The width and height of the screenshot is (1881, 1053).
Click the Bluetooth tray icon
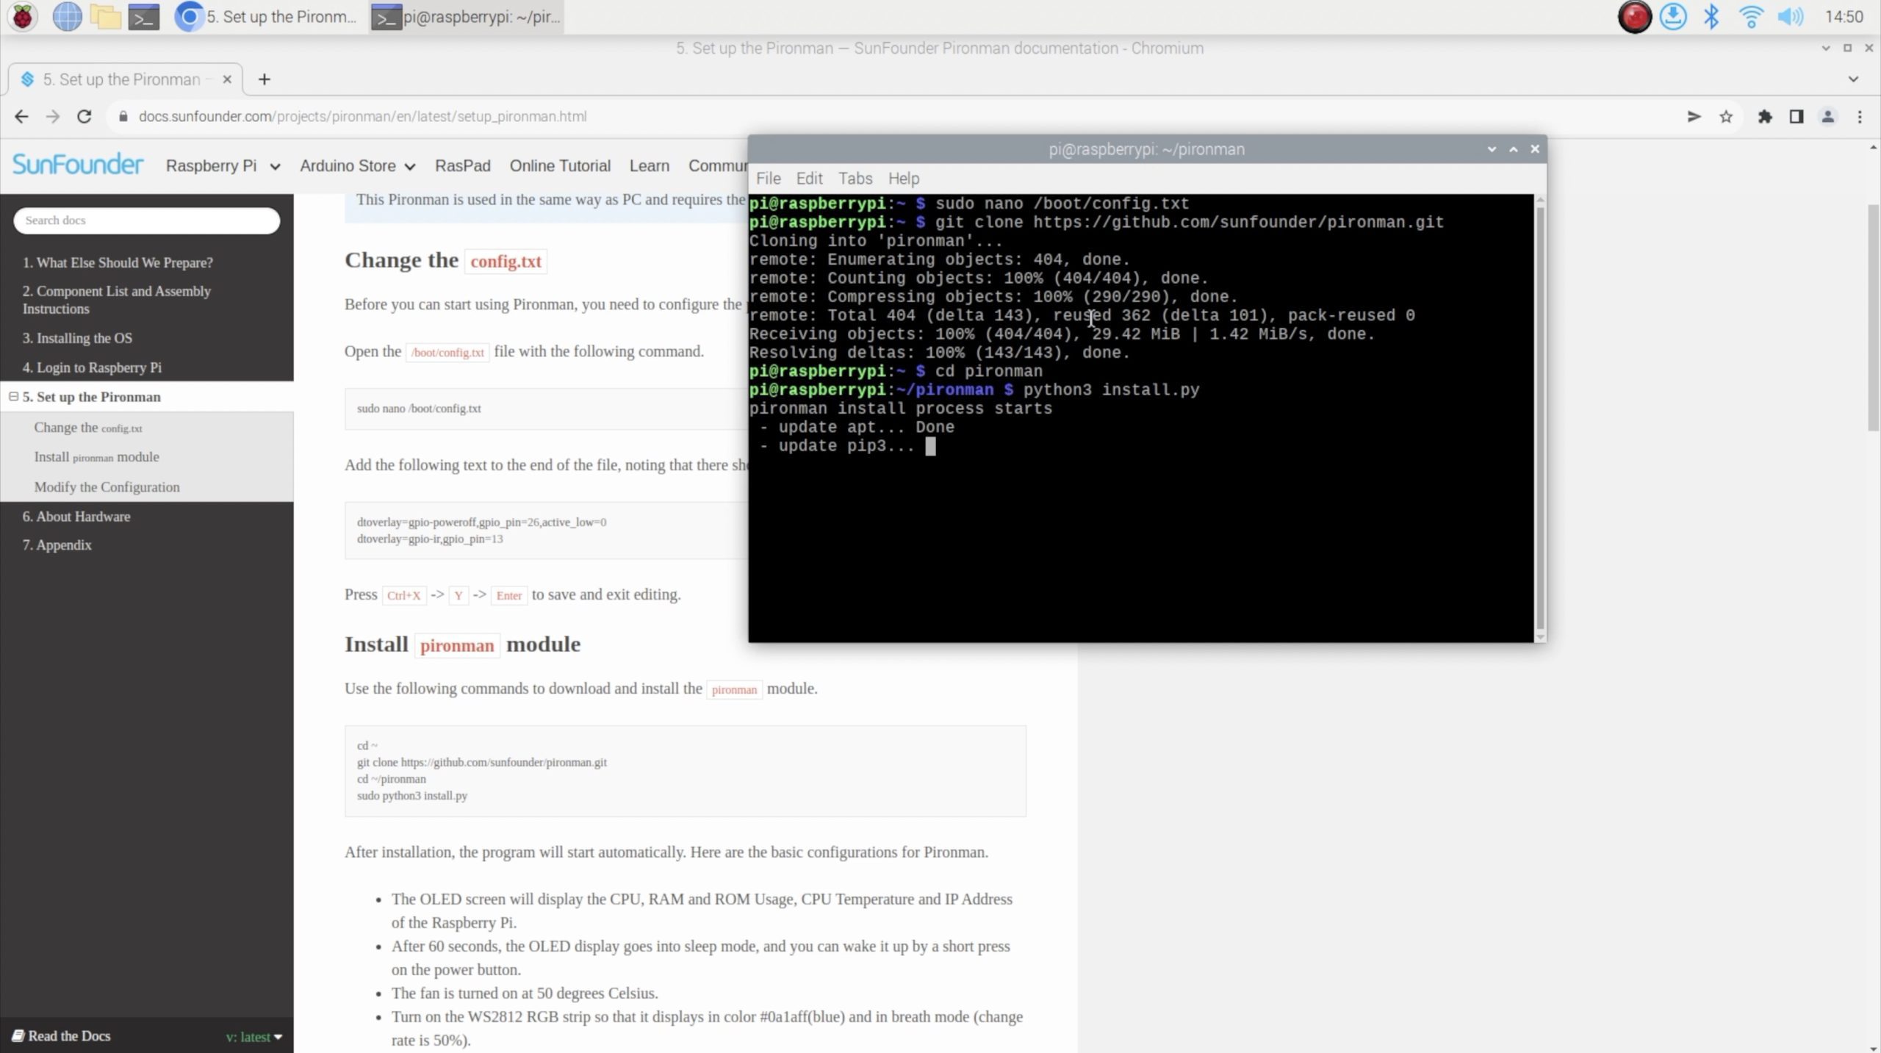1711,16
